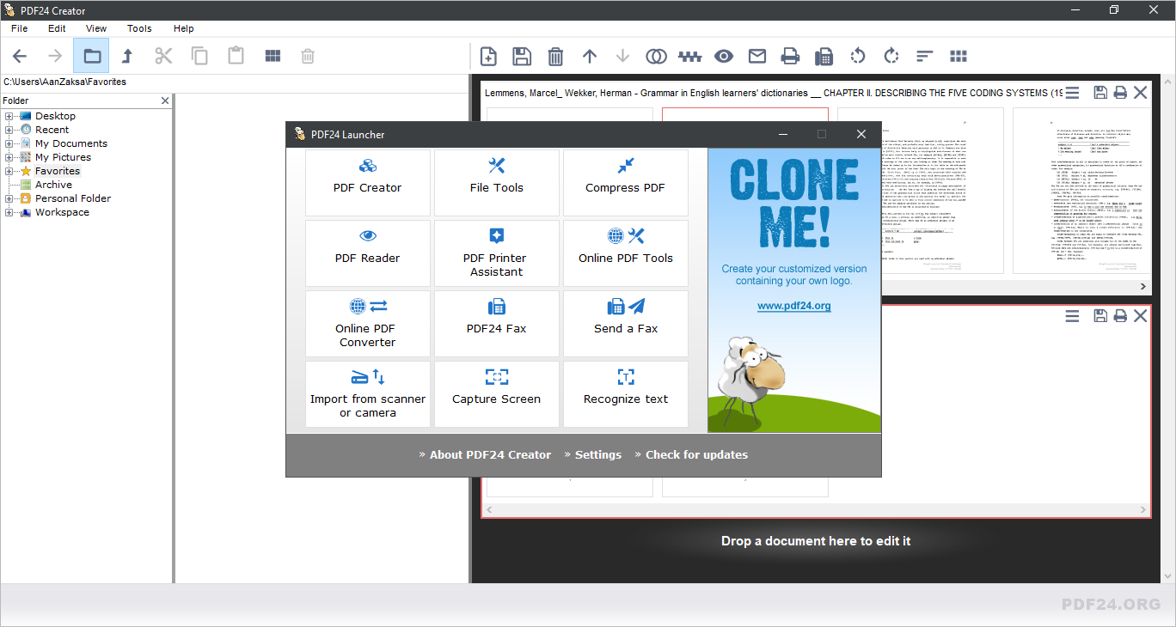Open PDF Printer Assistant
Image resolution: width=1176 pixels, height=627 pixels.
point(497,253)
